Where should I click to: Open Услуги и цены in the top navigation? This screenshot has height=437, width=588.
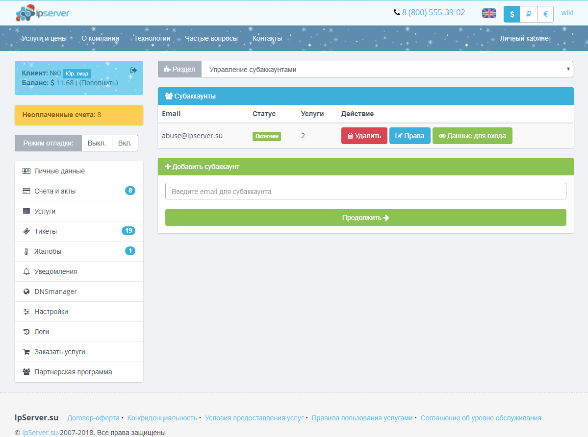(x=44, y=38)
